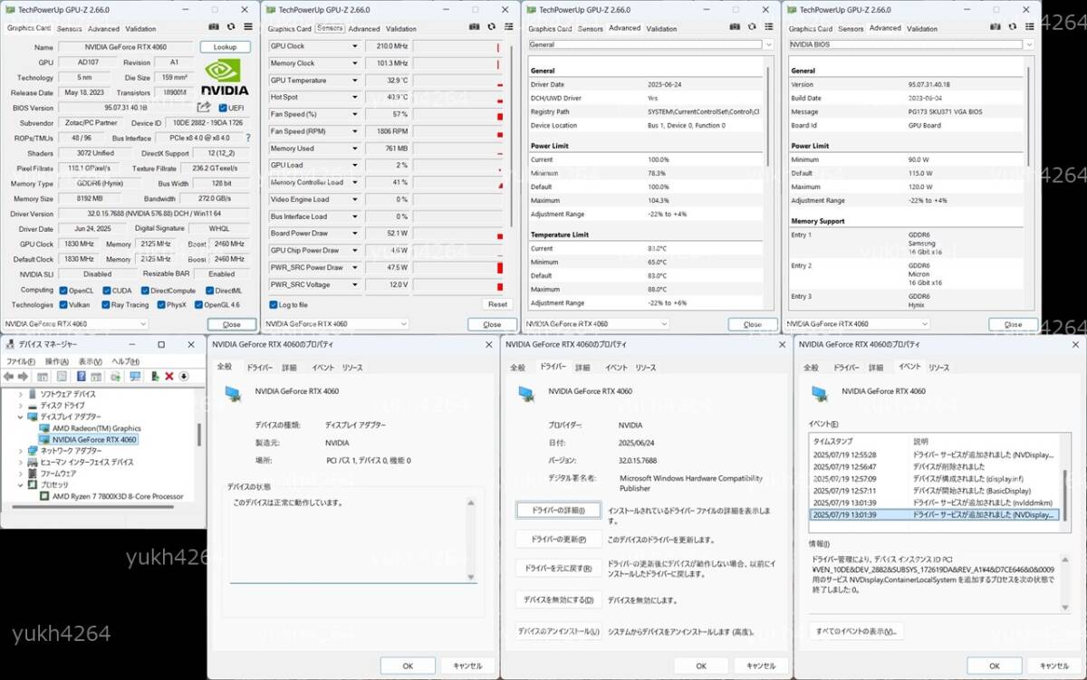Click the forward arrow in Device Manager toolbar
This screenshot has height=680, width=1087.
22,376
